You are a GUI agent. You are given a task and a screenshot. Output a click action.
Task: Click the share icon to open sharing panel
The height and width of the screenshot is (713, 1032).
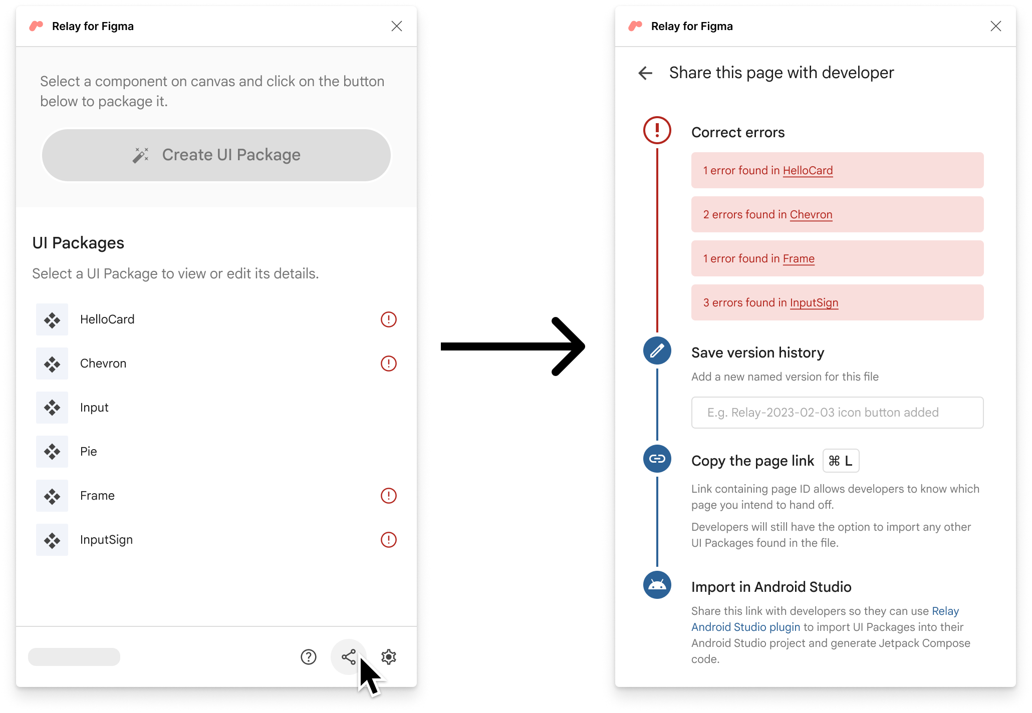(350, 656)
